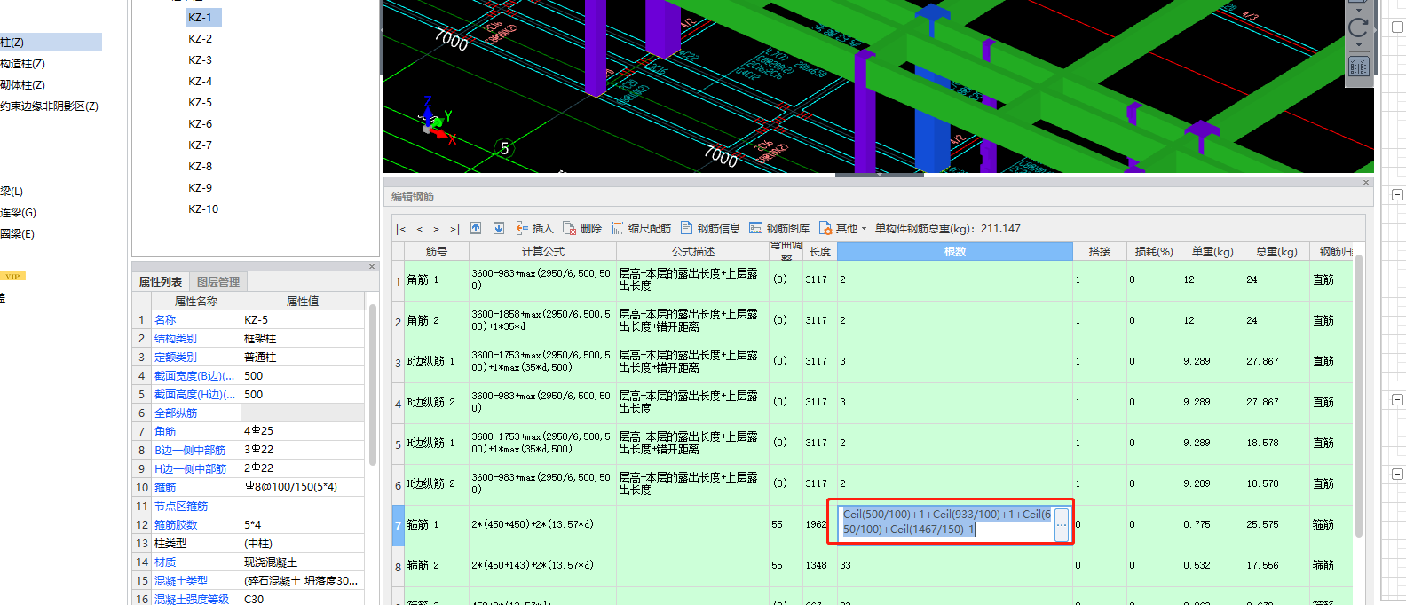Open 钢筋信息 panel
This screenshot has width=1406, height=605.
[710, 228]
